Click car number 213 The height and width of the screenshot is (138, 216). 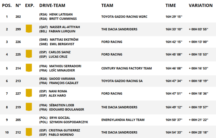(18, 81)
